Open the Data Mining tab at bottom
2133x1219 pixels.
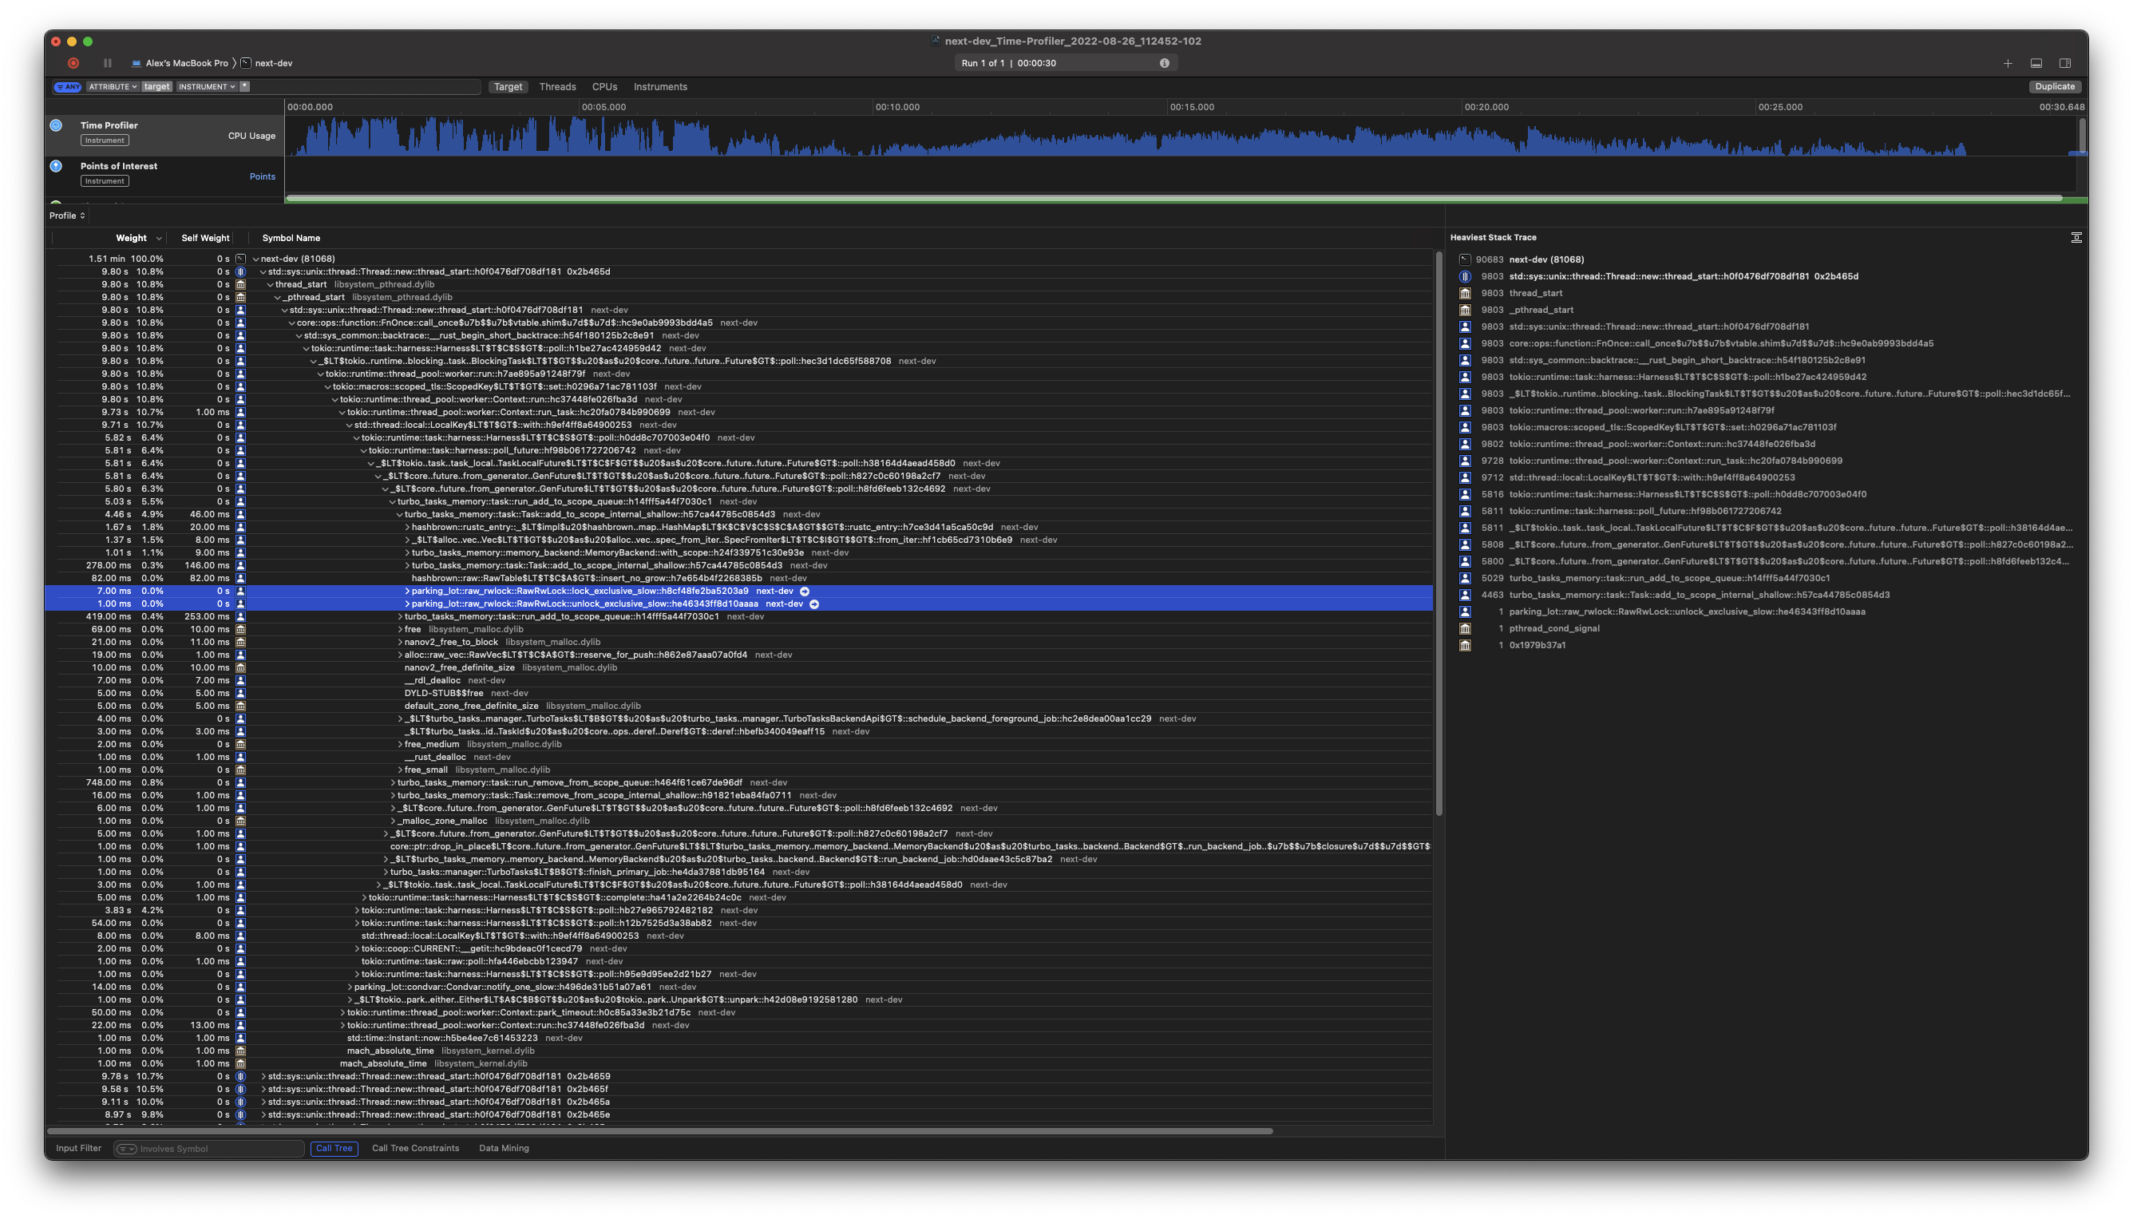click(503, 1148)
